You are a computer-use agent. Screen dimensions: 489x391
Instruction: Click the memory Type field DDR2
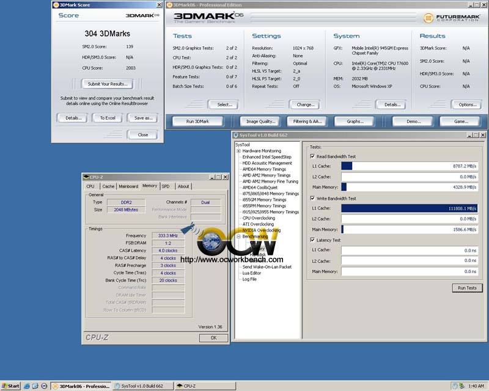[126, 202]
